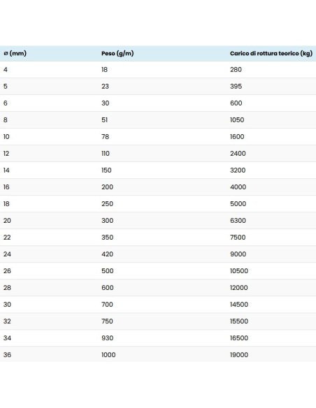Select the 14500 load value
Viewport: 316px width, 408px height.
tap(239, 305)
